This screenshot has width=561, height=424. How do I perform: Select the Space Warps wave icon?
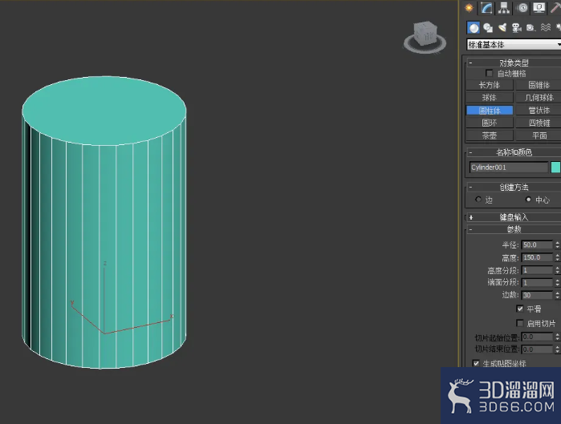click(x=546, y=28)
